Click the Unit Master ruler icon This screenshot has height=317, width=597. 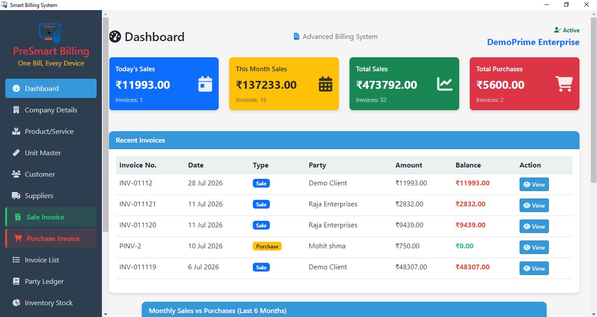[x=16, y=153]
